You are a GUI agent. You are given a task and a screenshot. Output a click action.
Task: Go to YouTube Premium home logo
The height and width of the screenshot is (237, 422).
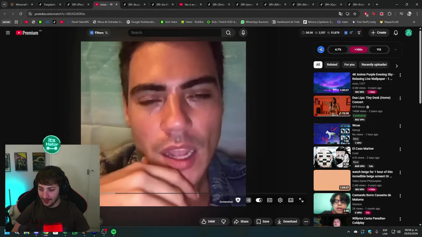pyautogui.click(x=27, y=33)
